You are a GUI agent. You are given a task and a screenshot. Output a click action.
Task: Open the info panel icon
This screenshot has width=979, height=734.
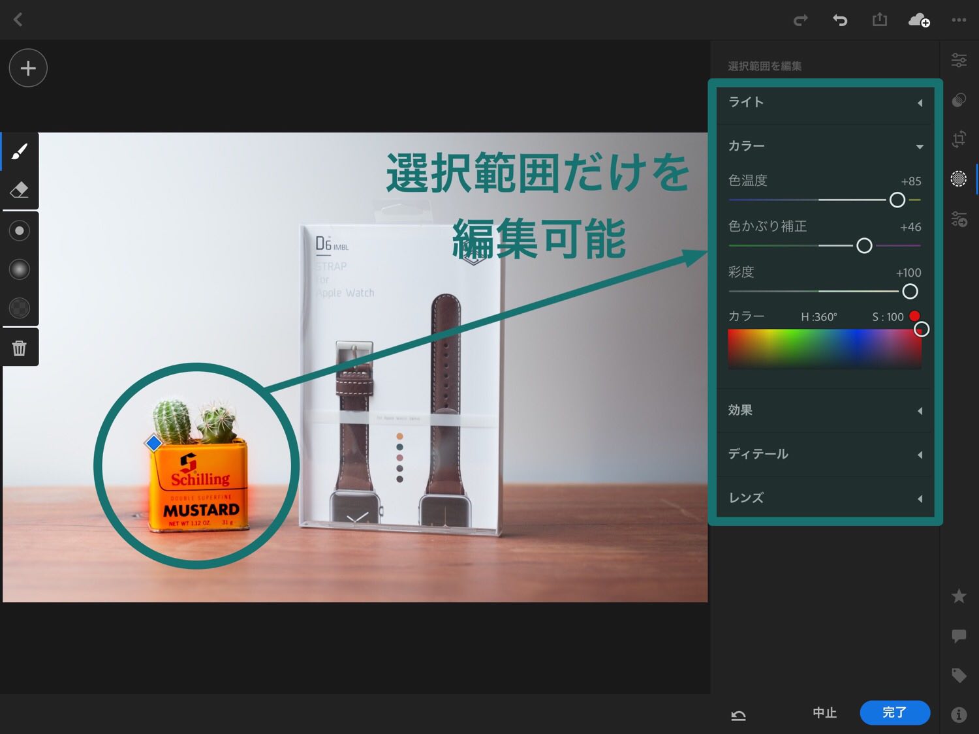tap(958, 714)
